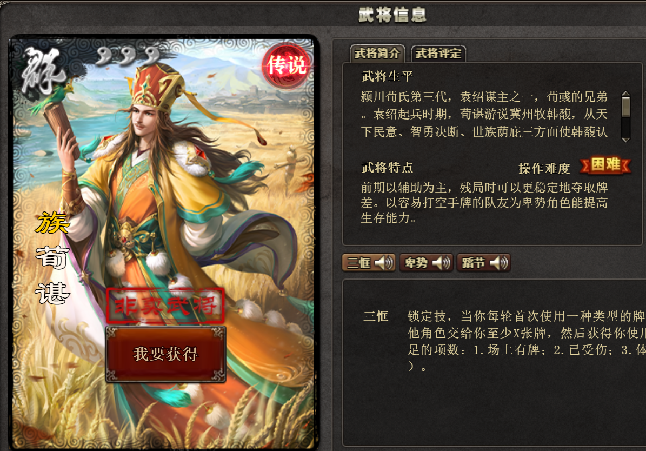
Task: Click the 困难 difficulty badge
Action: (605, 165)
